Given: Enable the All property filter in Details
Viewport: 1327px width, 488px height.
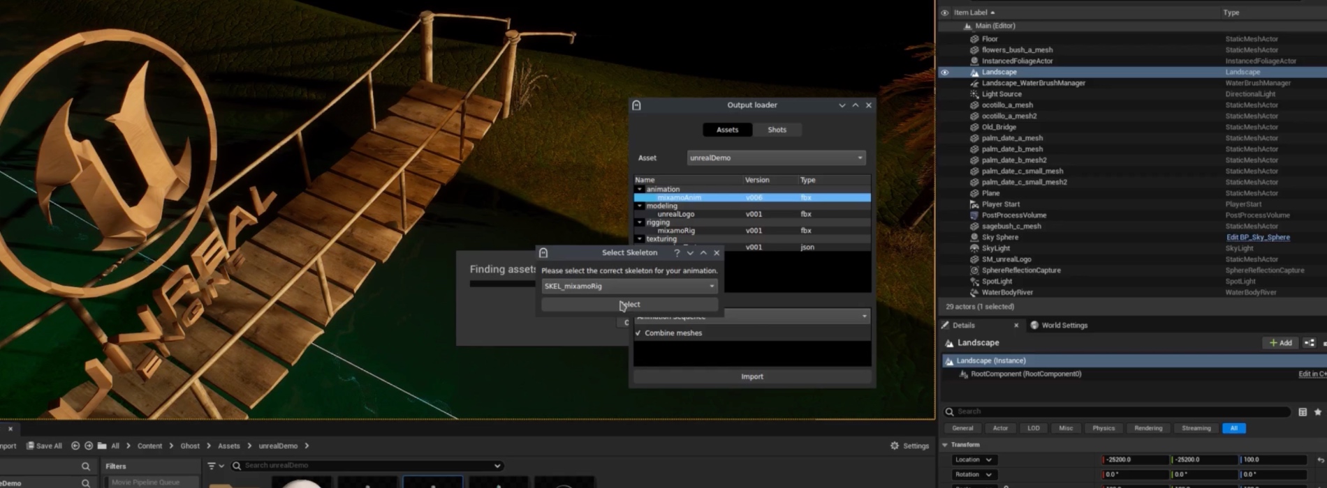Looking at the screenshot, I should (x=1233, y=429).
